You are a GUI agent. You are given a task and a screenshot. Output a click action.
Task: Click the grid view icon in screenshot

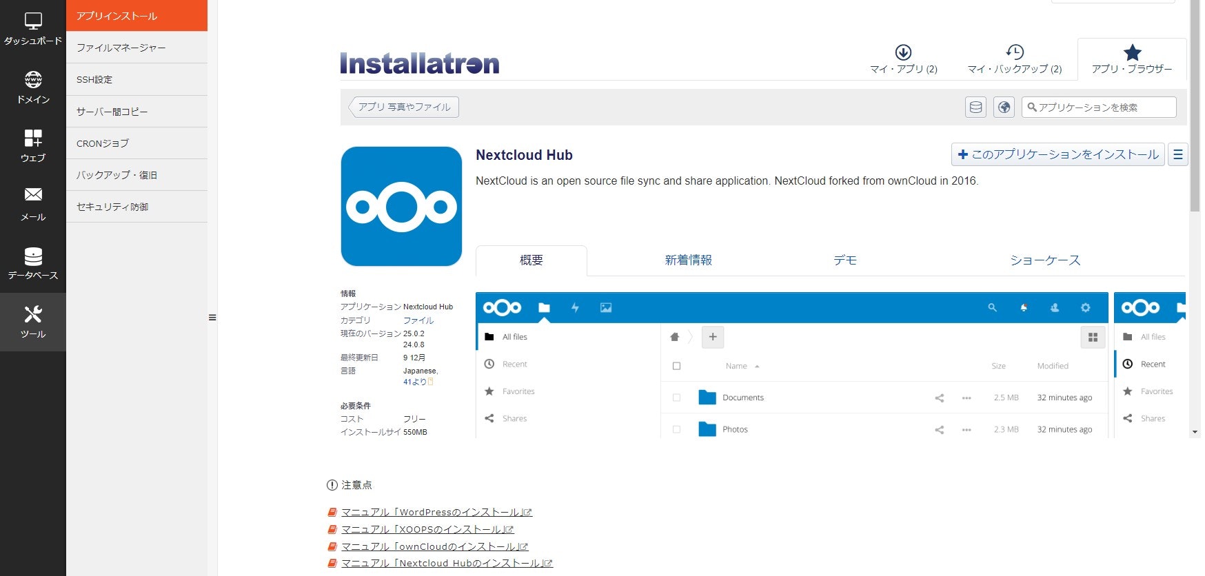[x=1093, y=337]
